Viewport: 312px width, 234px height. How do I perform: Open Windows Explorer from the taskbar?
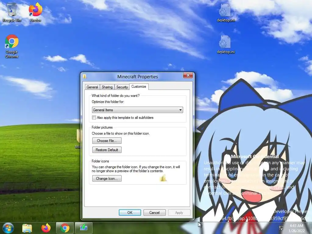pyautogui.click(x=27, y=228)
